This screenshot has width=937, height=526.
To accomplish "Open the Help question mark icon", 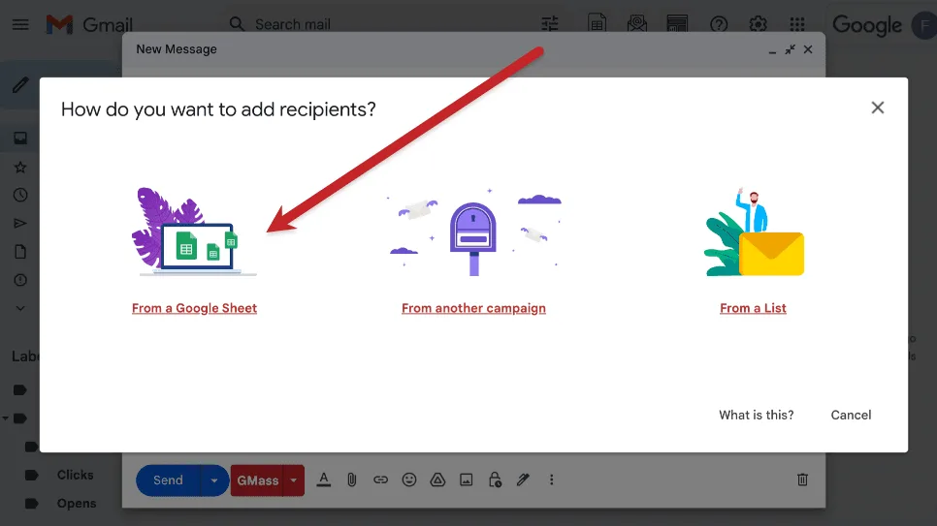I will coord(719,24).
